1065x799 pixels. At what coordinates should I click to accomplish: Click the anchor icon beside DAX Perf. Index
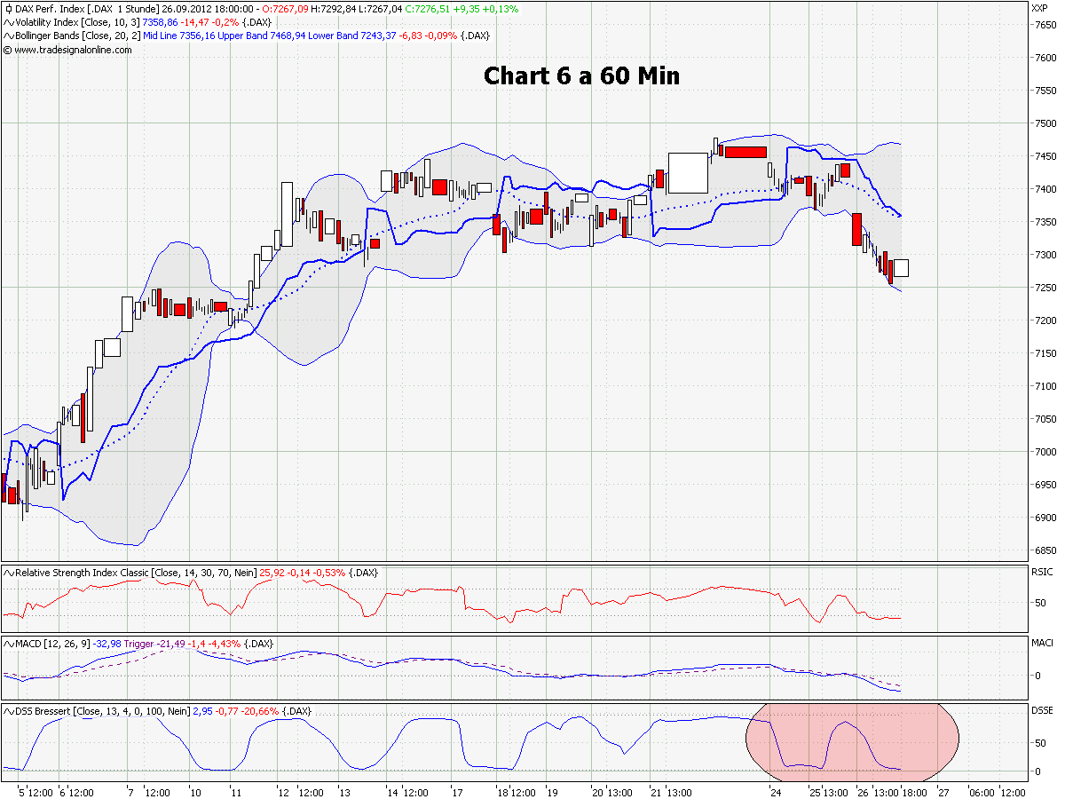tap(7, 6)
